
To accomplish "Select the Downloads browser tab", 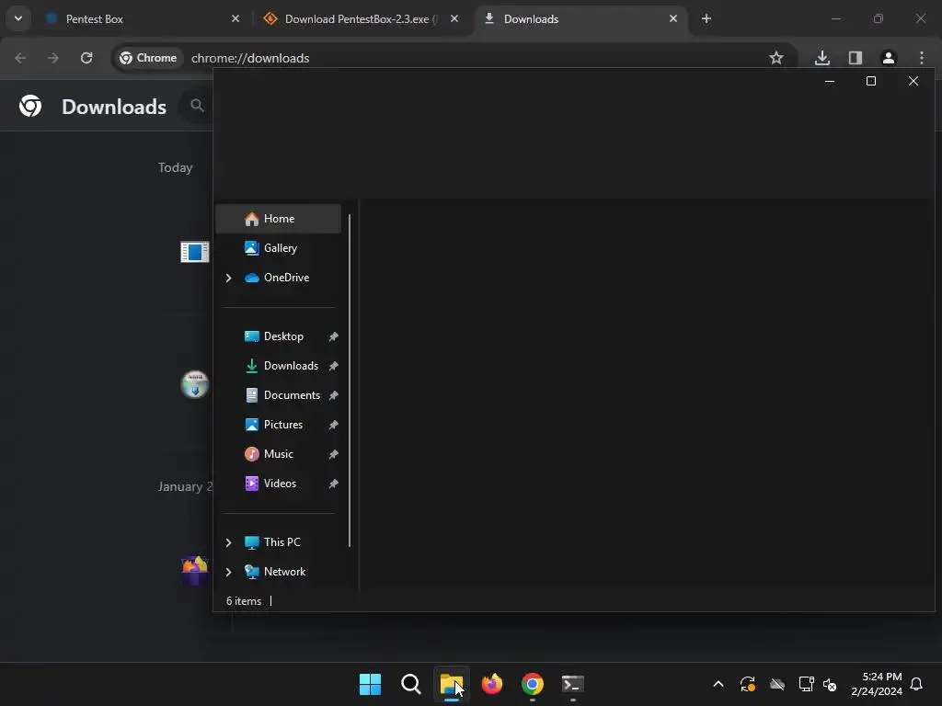I will (x=581, y=19).
